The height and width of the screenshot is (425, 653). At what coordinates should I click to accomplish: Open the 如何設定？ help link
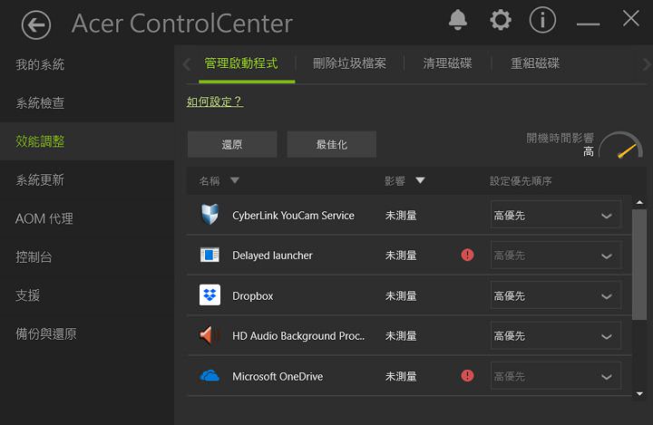215,101
